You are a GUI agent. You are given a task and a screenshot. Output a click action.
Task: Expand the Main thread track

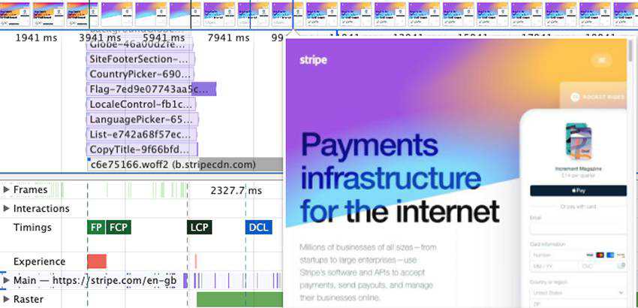click(x=7, y=280)
